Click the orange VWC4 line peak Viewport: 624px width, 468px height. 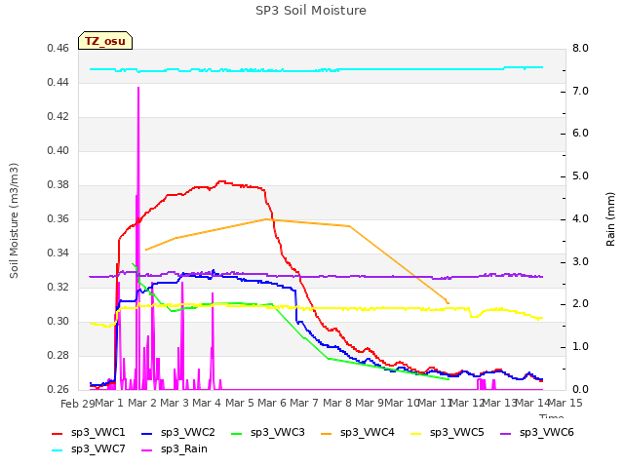tap(266, 218)
